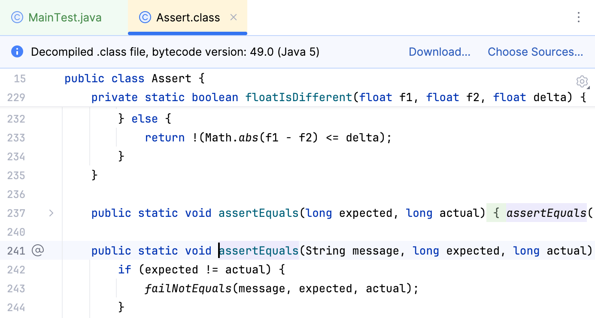Image resolution: width=595 pixels, height=318 pixels.
Task: Click the highlighted assertEquals identifier on line 241
Action: [x=258, y=250]
